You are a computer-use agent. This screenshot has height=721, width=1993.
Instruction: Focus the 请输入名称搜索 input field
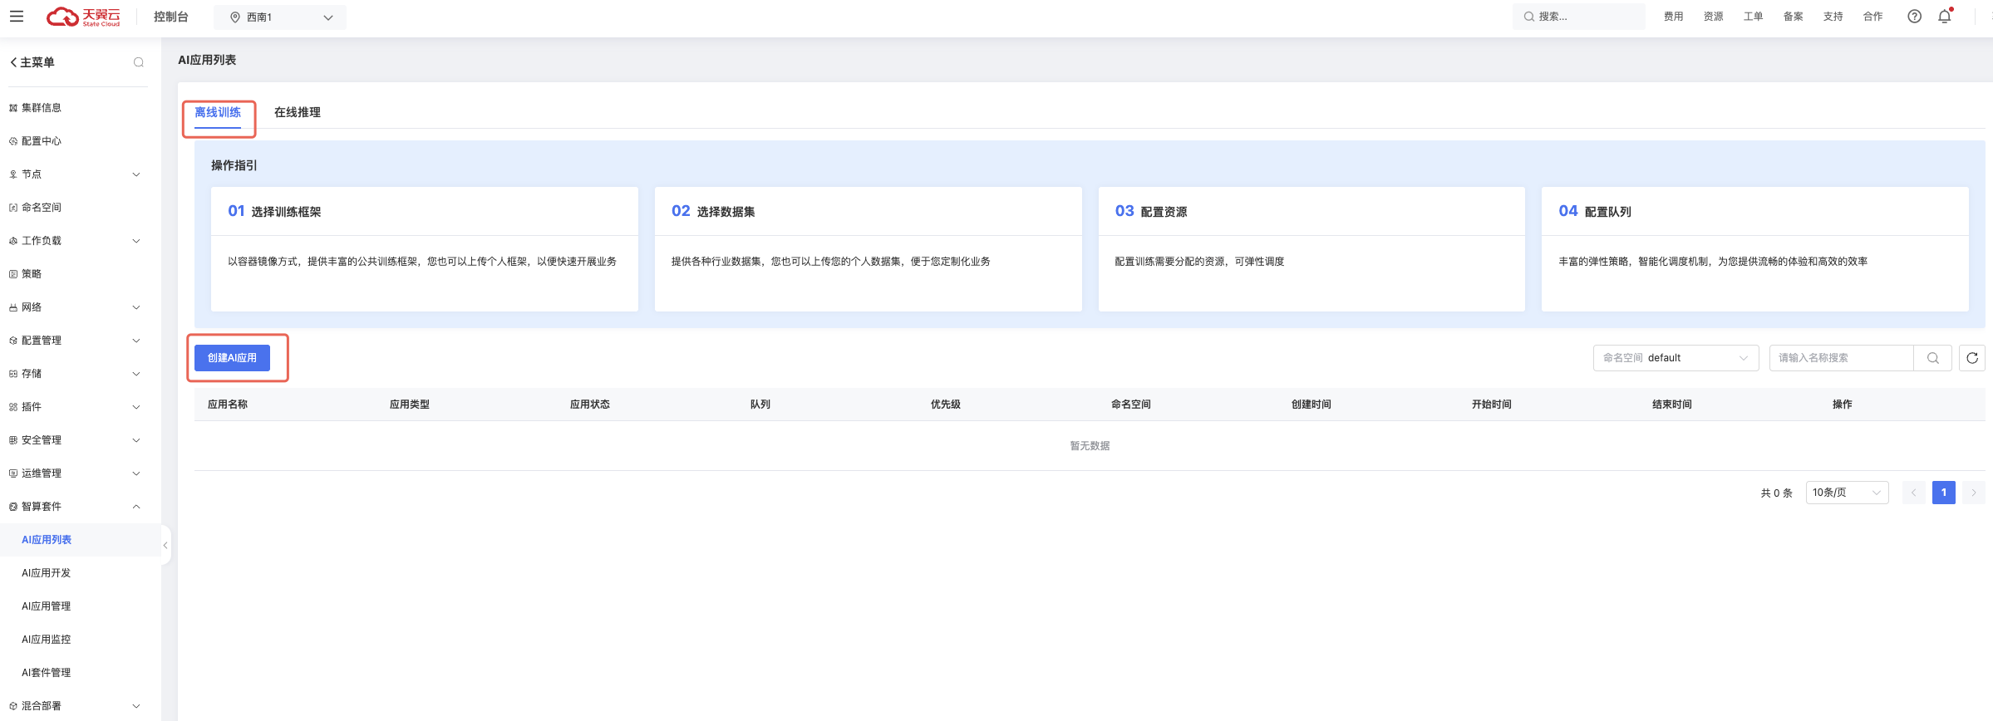(x=1840, y=358)
